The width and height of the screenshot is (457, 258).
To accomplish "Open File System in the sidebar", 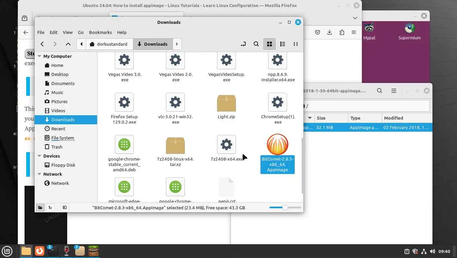I will coord(66,138).
